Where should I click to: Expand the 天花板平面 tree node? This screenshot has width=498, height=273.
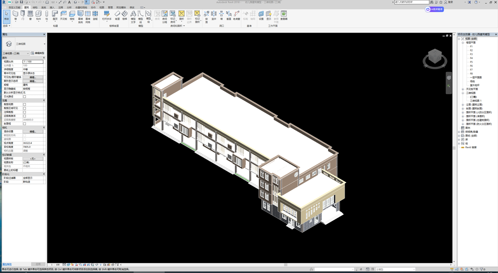click(x=463, y=89)
